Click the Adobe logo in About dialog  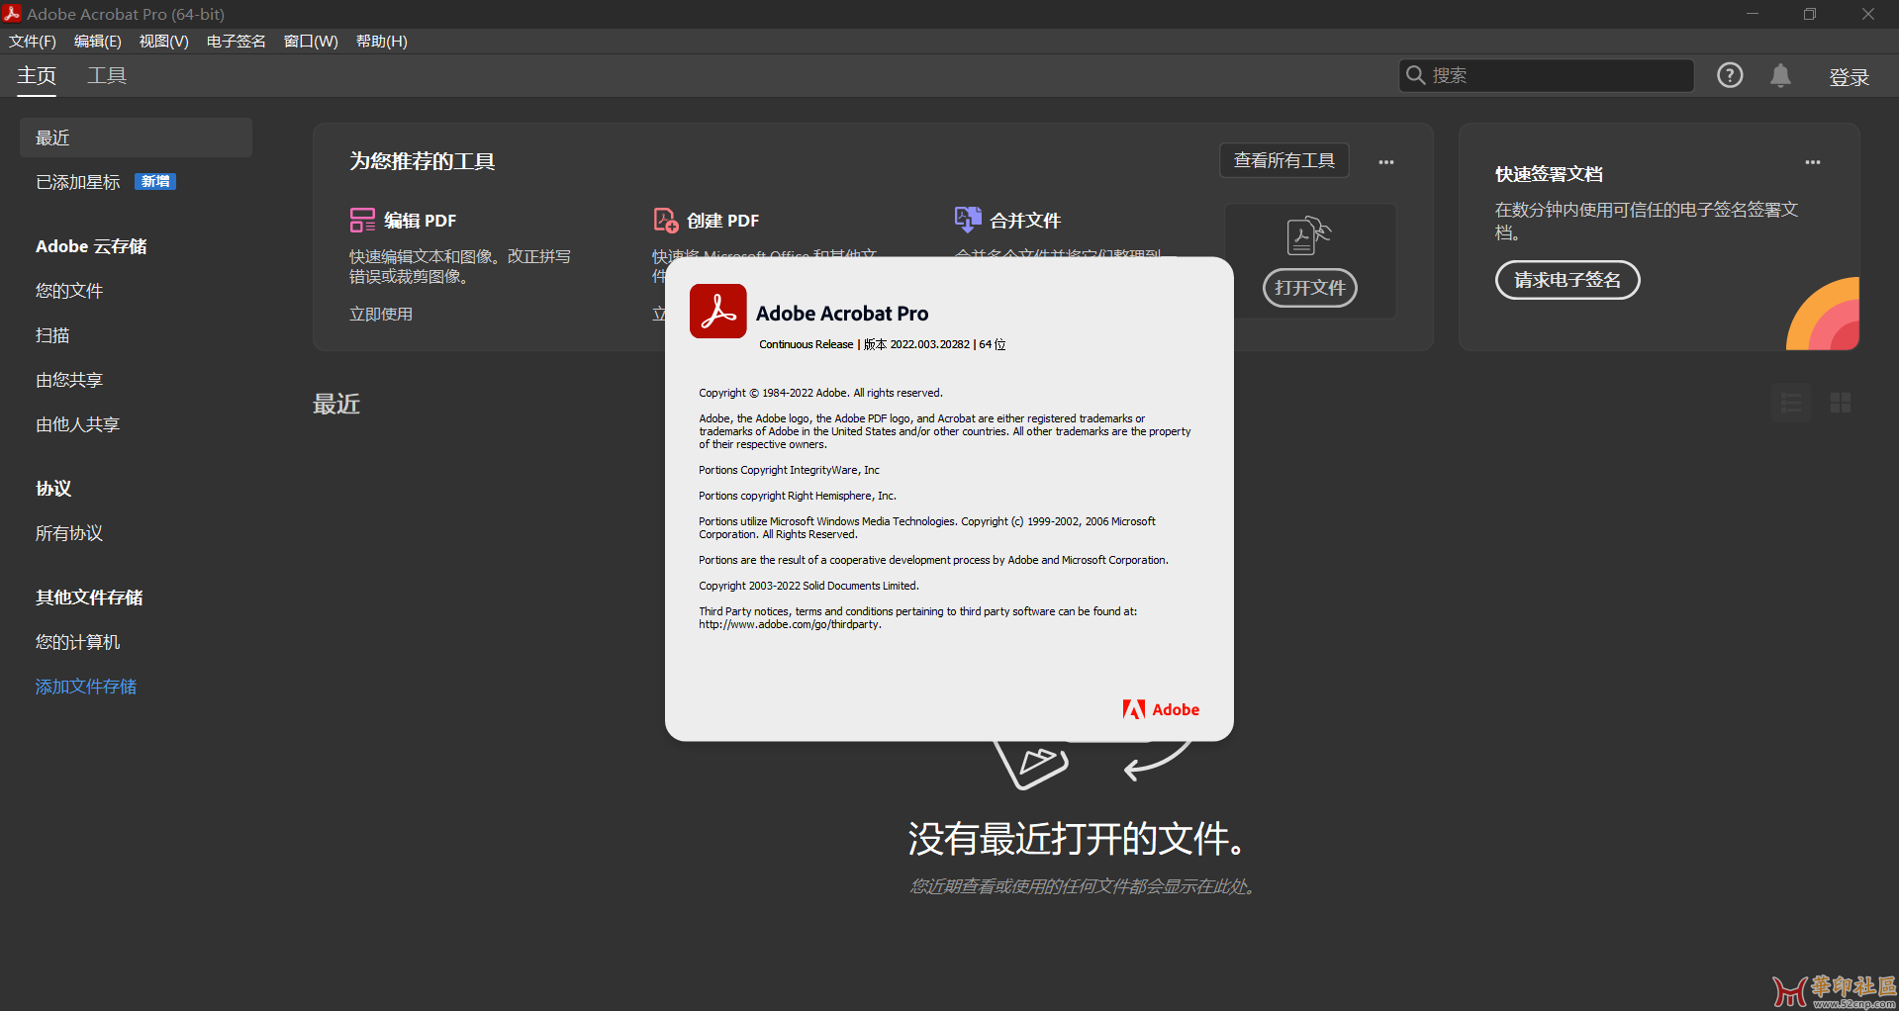click(x=1161, y=709)
